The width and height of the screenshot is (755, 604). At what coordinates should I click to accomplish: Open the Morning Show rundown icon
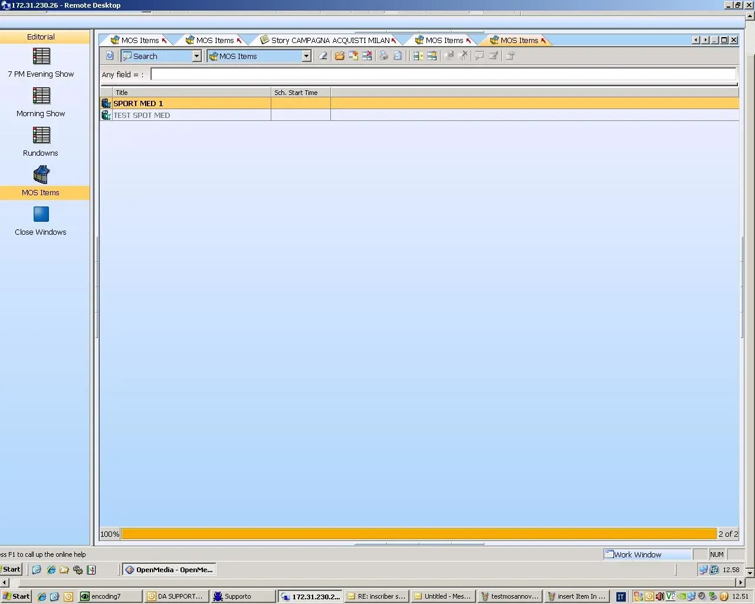pyautogui.click(x=41, y=97)
